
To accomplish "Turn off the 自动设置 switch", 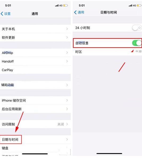I will (137, 43).
